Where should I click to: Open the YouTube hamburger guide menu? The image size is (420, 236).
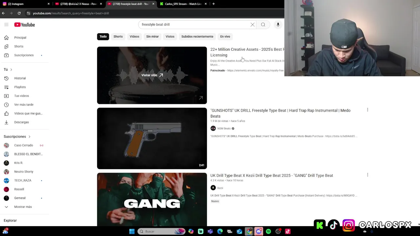pyautogui.click(x=6, y=25)
